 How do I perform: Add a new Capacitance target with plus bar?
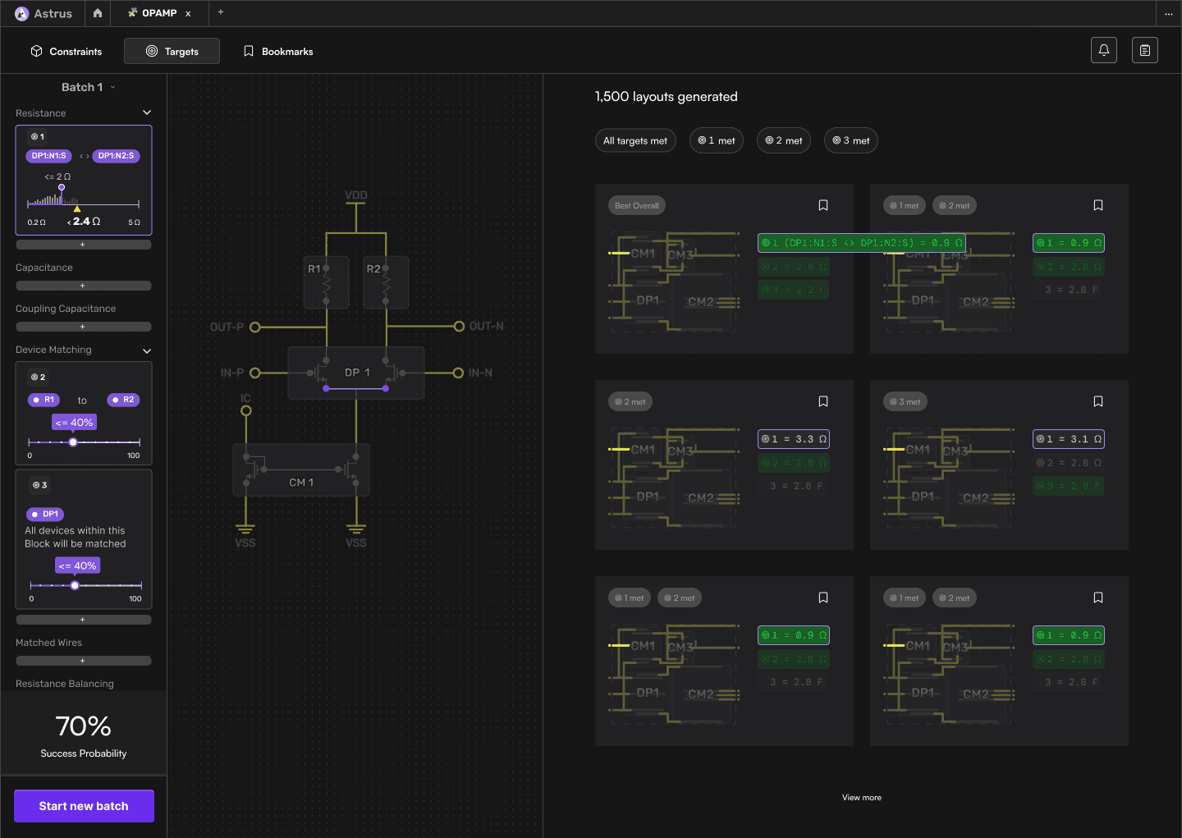[83, 286]
